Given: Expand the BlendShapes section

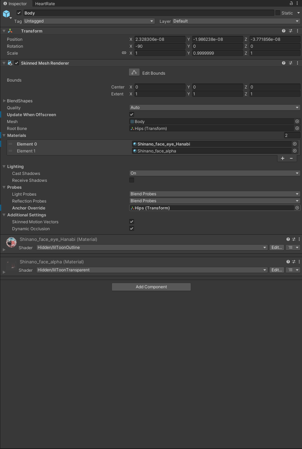Looking at the screenshot, I should [4, 101].
